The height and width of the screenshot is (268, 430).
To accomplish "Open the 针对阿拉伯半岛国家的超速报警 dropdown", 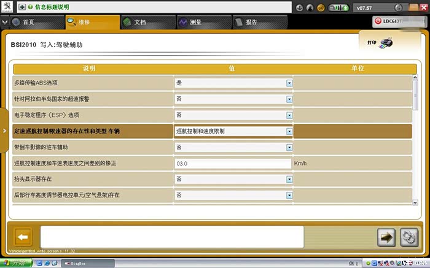I will pos(289,99).
